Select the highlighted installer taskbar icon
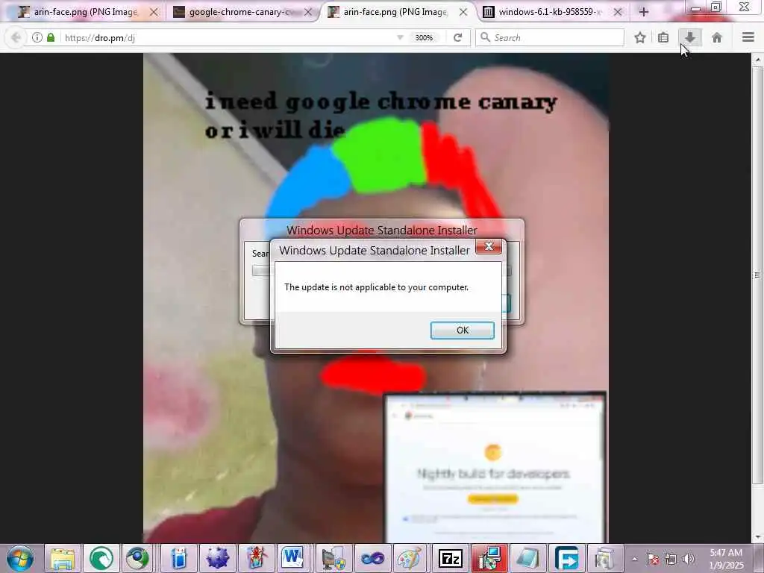The width and height of the screenshot is (764, 573). [489, 558]
